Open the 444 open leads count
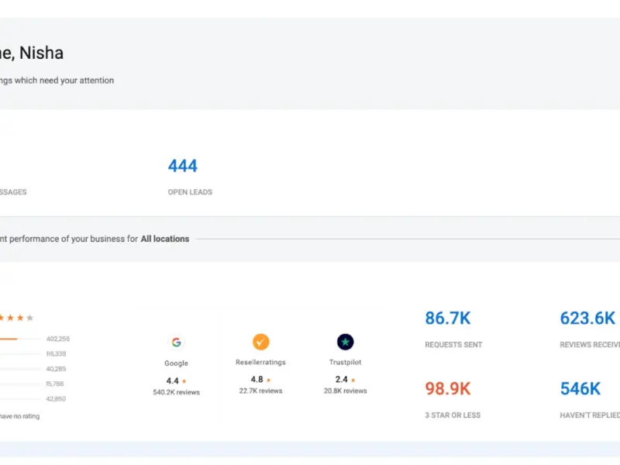This screenshot has width=620, height=465. pos(183,166)
